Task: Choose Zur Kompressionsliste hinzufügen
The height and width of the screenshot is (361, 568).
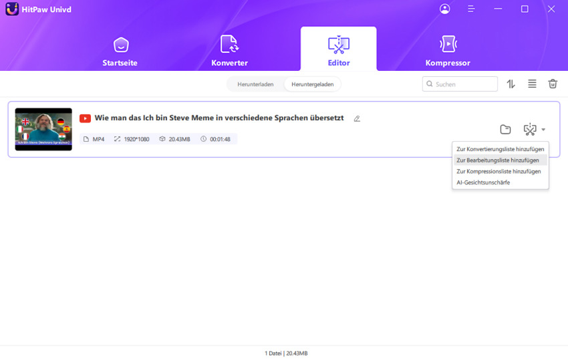Action: click(x=501, y=171)
